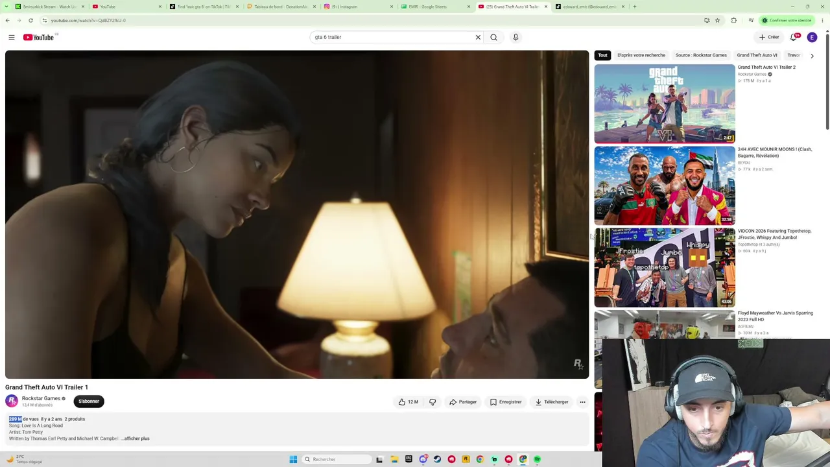Open Windows Start menu
Image resolution: width=830 pixels, height=467 pixels.
click(x=293, y=459)
